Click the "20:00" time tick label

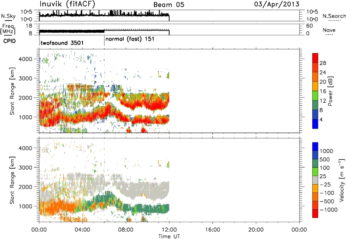256,230
